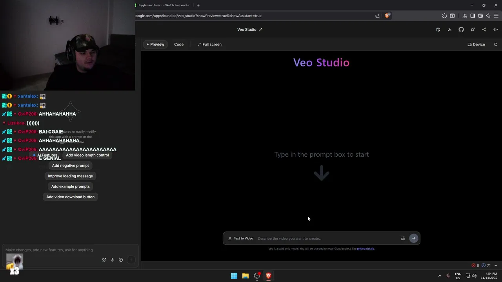
Task: Open the pricing details link
Action: pos(366,249)
